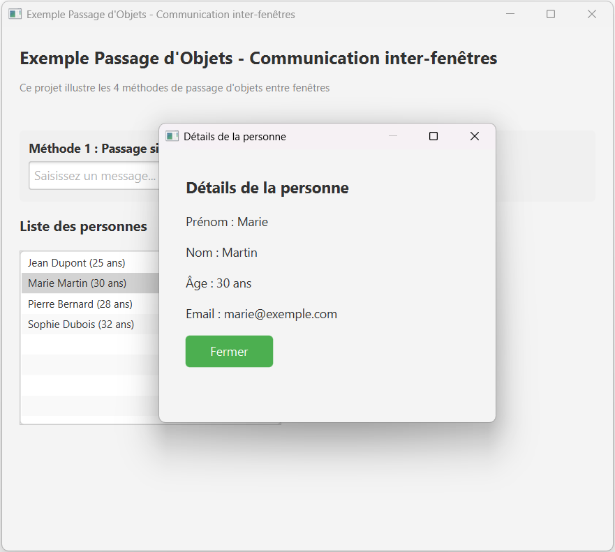Click the dialog's greyed-out minimize icon
Viewport: 615px width, 552px height.
click(x=392, y=136)
